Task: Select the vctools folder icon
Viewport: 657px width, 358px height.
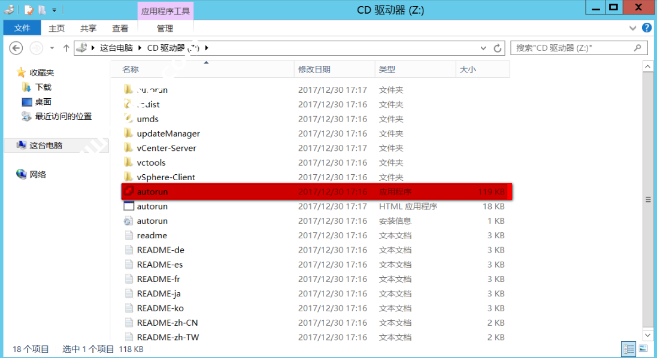Action: point(128,162)
